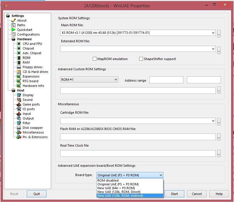Viewport: 234px width, 202px height.
Task: Enable MapROM emulation checkbox
Action: [94, 59]
